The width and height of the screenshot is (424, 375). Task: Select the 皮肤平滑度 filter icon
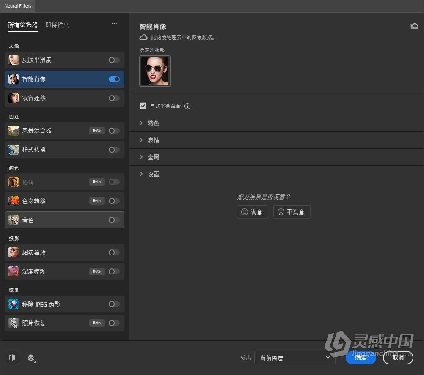[13, 60]
